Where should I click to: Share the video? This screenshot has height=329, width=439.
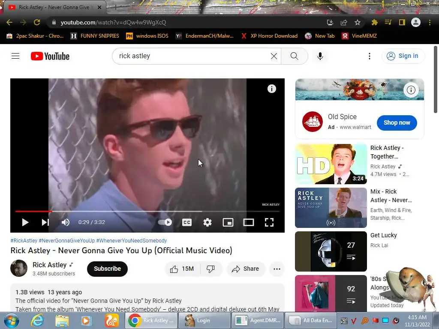[x=246, y=269]
